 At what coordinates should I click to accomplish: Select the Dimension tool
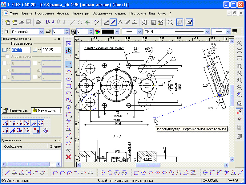tap(135, 22)
